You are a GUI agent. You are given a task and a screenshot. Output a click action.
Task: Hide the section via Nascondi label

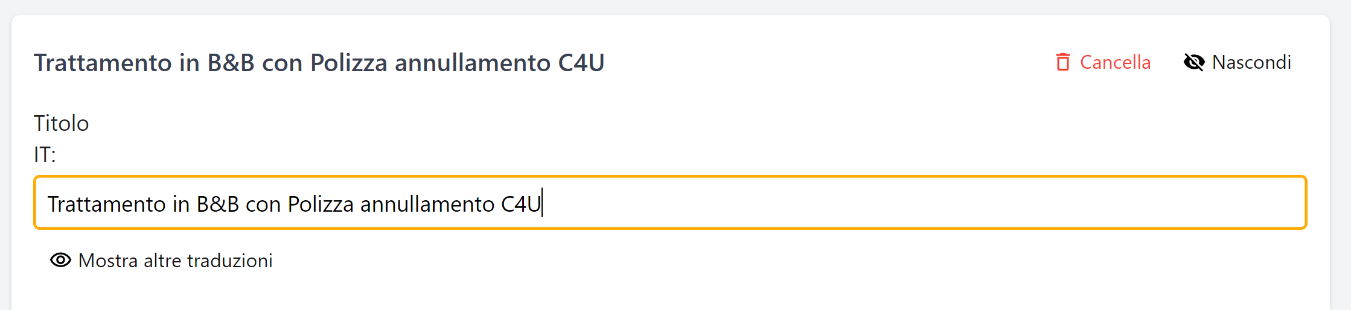(1251, 62)
